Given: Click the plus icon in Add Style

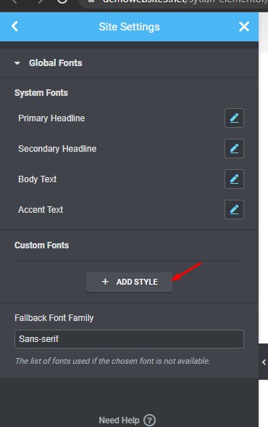Looking at the screenshot, I should coord(105,282).
